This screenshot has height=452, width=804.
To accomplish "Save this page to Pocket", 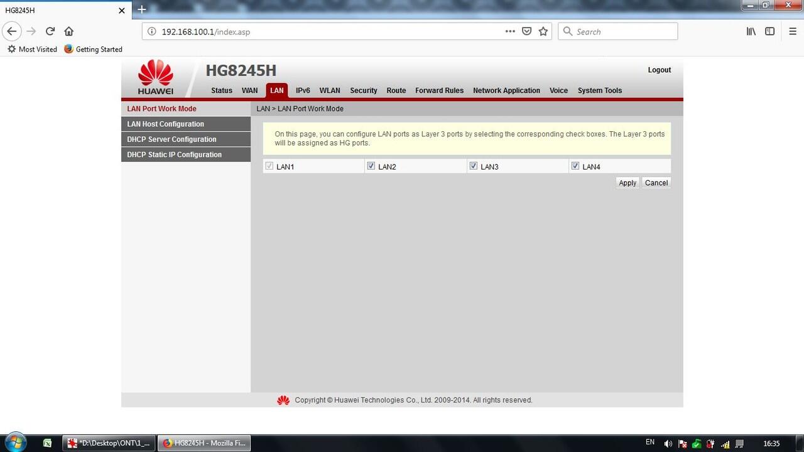I will click(x=527, y=31).
